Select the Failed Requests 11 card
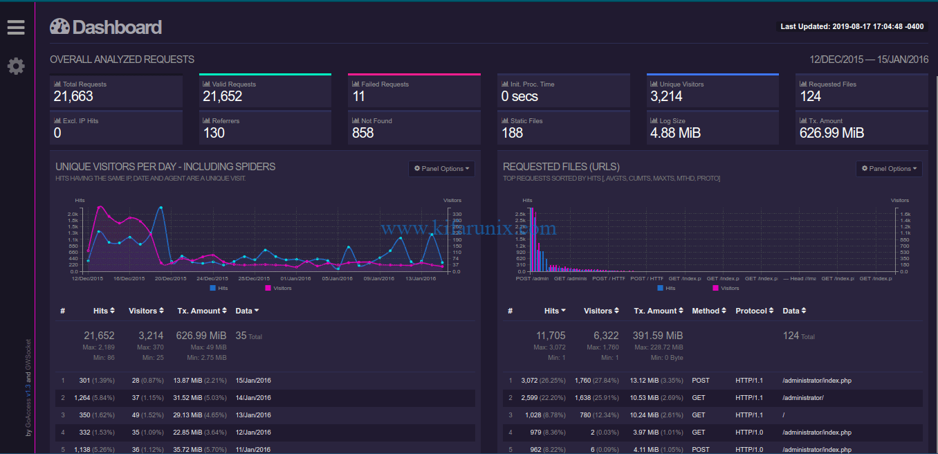Image resolution: width=938 pixels, height=454 pixels. pos(414,91)
